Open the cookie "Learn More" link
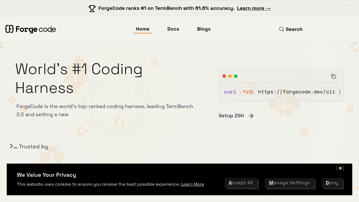Viewport: 359px width, 202px height. [192, 184]
